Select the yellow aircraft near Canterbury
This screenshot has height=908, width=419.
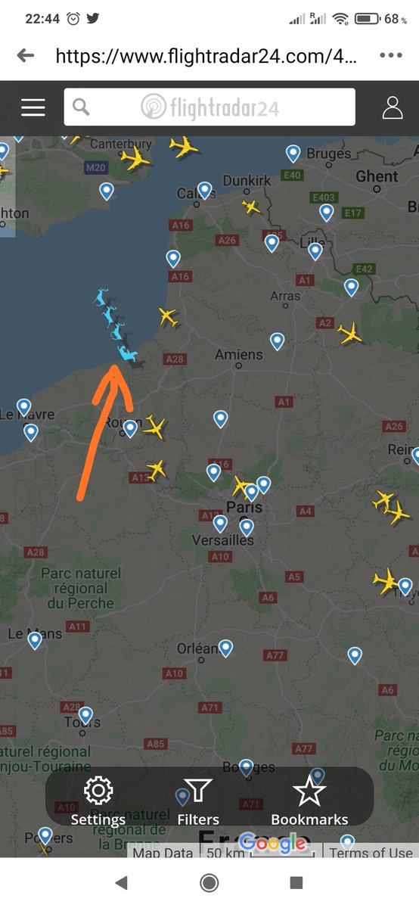135,159
